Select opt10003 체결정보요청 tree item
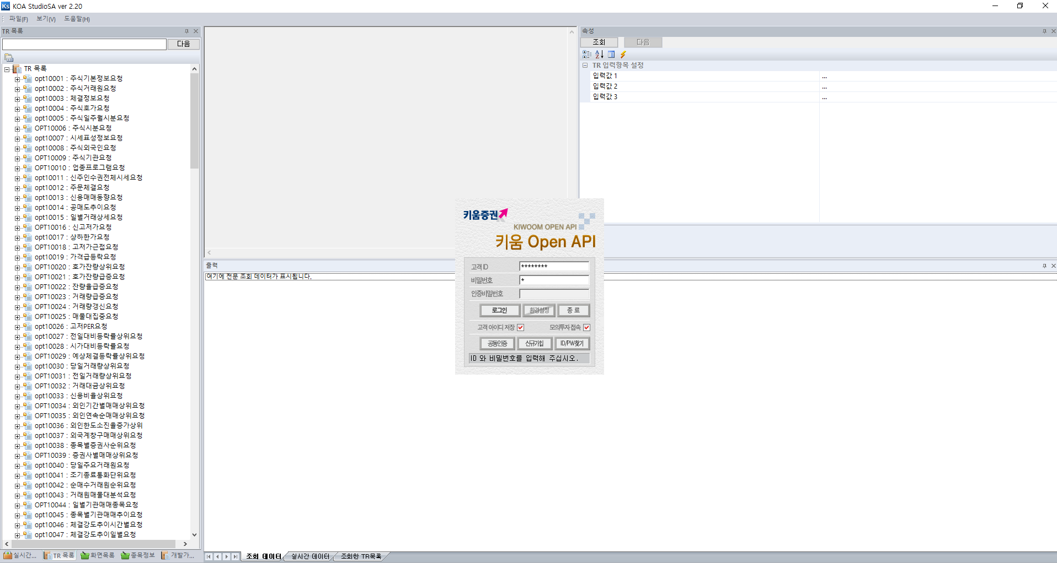This screenshot has width=1057, height=563. pyautogui.click(x=72, y=99)
